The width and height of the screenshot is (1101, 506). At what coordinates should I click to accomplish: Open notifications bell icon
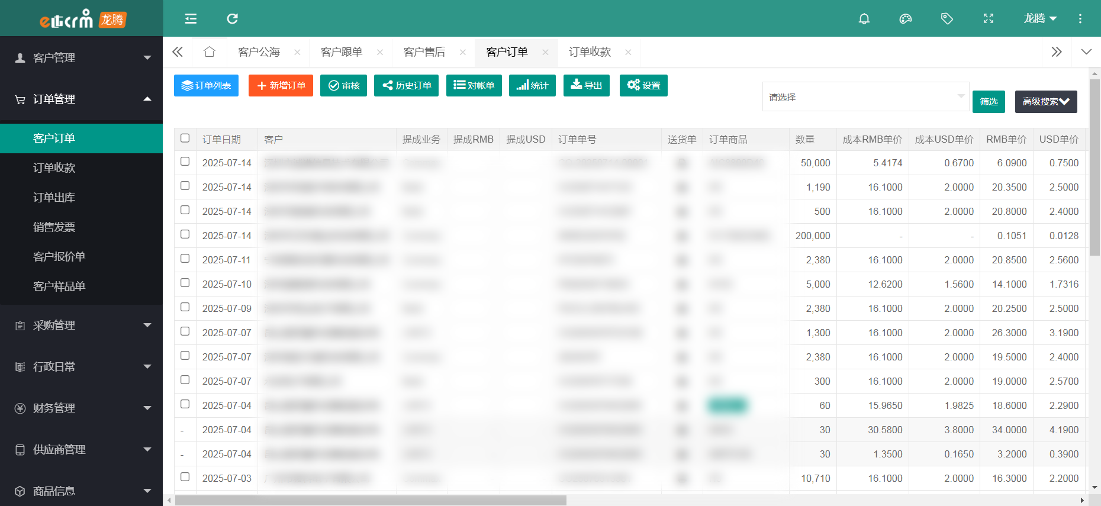864,19
